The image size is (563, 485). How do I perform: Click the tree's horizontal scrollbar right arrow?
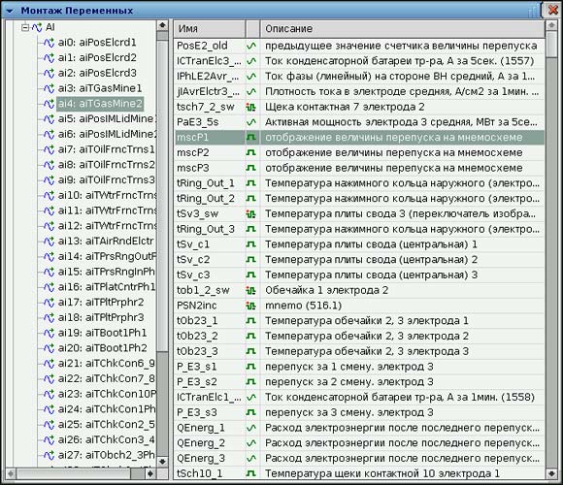pos(150,474)
